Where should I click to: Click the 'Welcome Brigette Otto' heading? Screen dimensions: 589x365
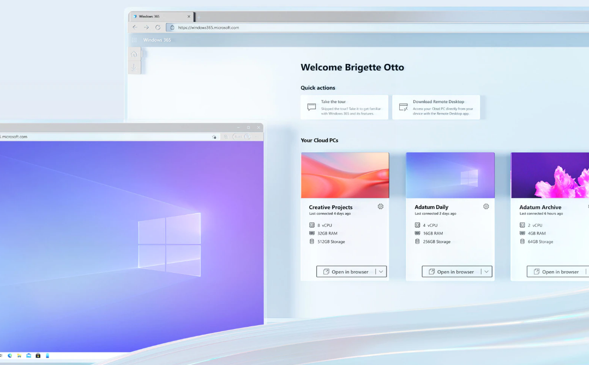click(352, 67)
